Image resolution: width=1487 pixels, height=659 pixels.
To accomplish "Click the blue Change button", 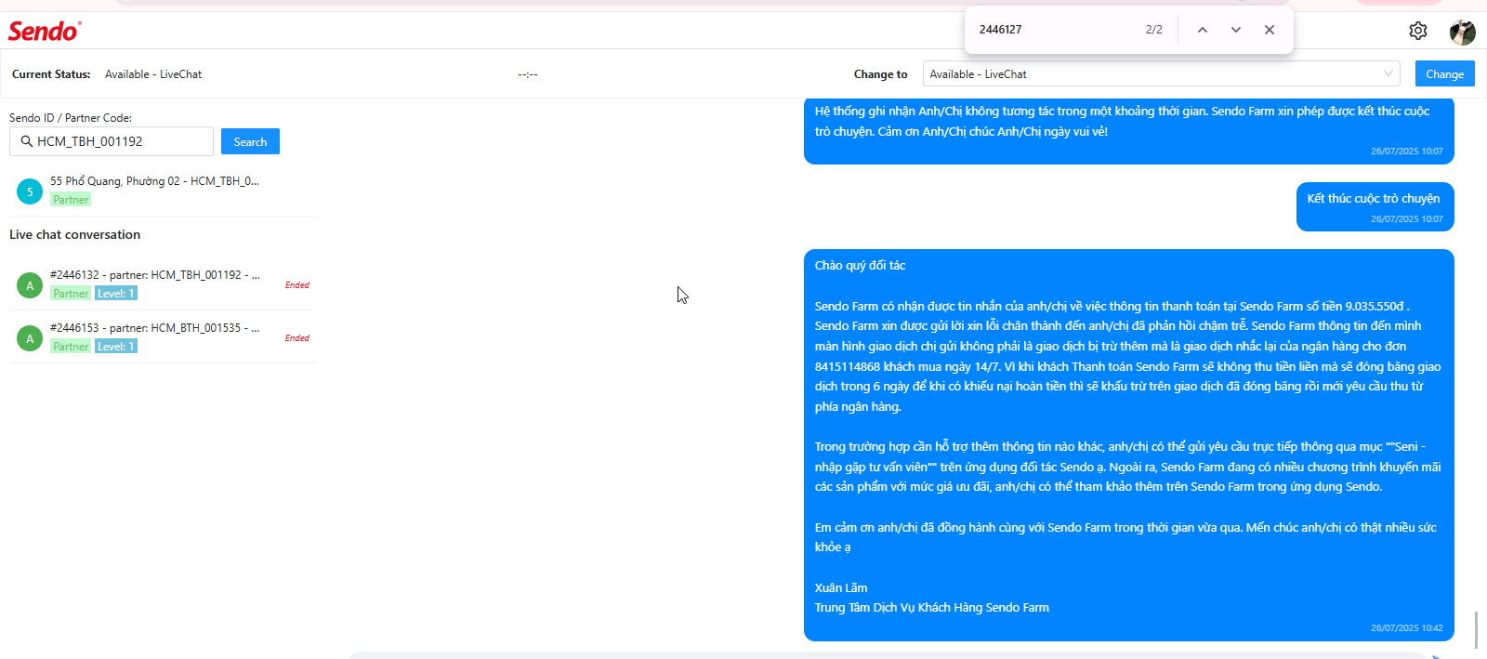I will pos(1444,73).
